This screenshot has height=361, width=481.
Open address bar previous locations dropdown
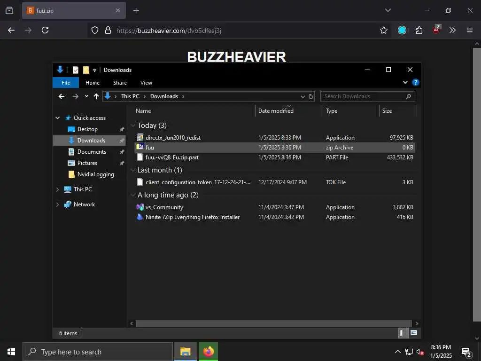coord(303,97)
